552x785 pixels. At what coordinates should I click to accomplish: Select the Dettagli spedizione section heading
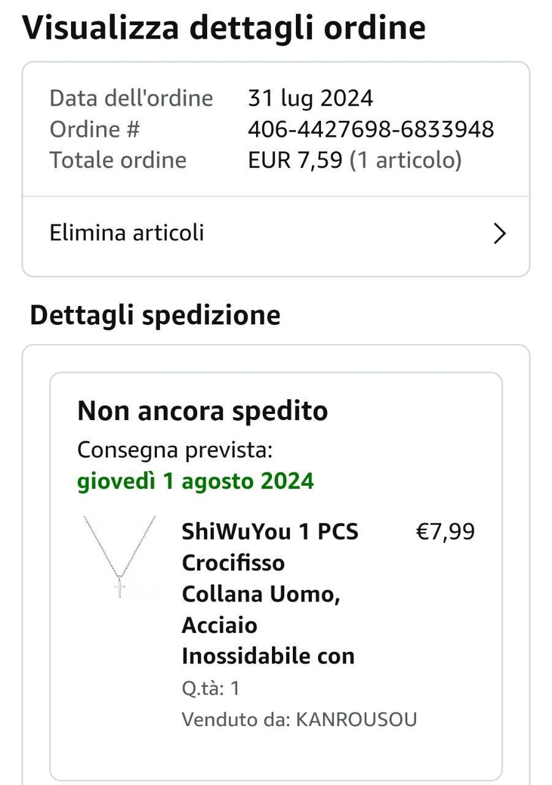[155, 315]
